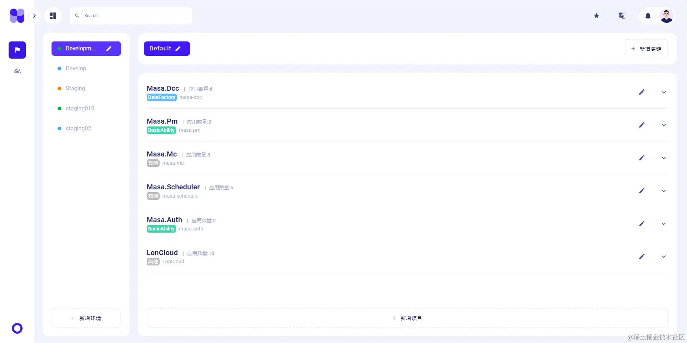
Task: Add a new project (新增项目)
Action: pyautogui.click(x=407, y=318)
